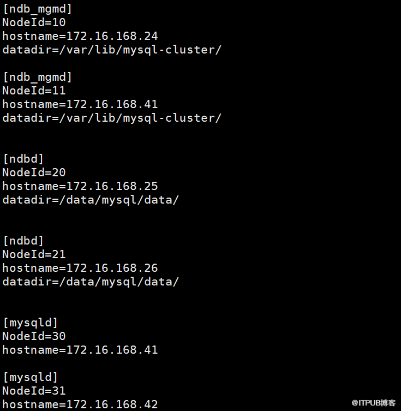
Task: Click the NodeId=10 line
Action: (34, 22)
